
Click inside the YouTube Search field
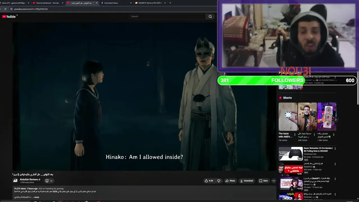point(167,17)
